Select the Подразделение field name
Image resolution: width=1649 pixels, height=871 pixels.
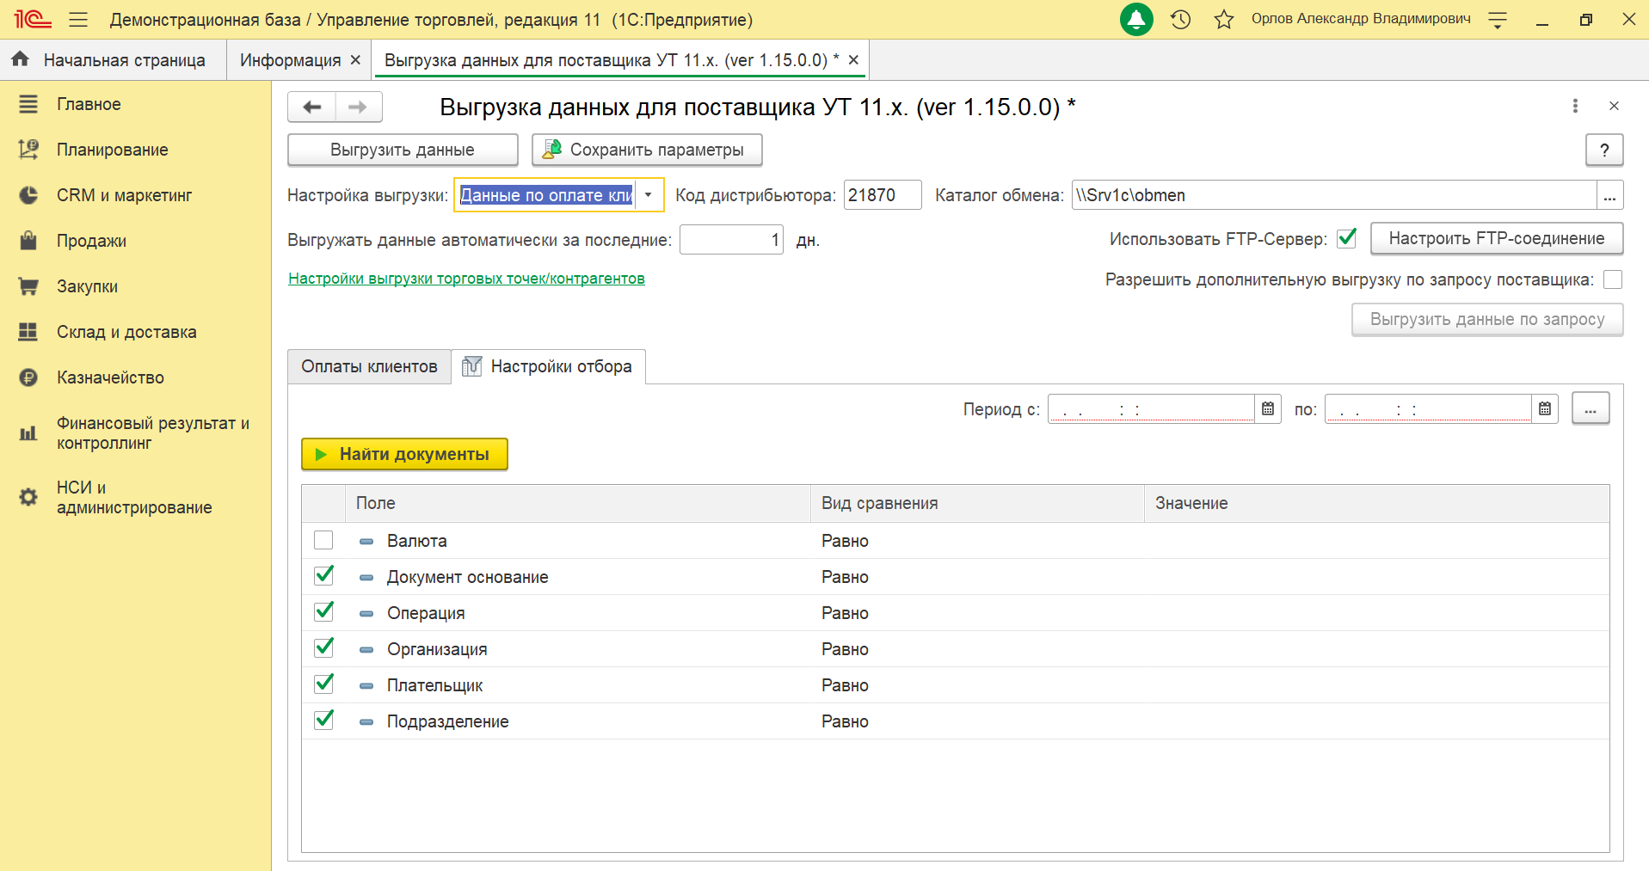[x=447, y=721]
